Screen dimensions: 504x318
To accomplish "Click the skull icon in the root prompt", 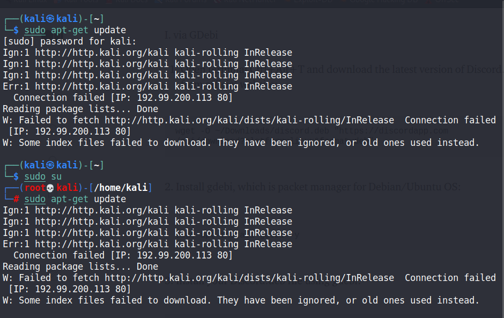I will coord(51,188).
